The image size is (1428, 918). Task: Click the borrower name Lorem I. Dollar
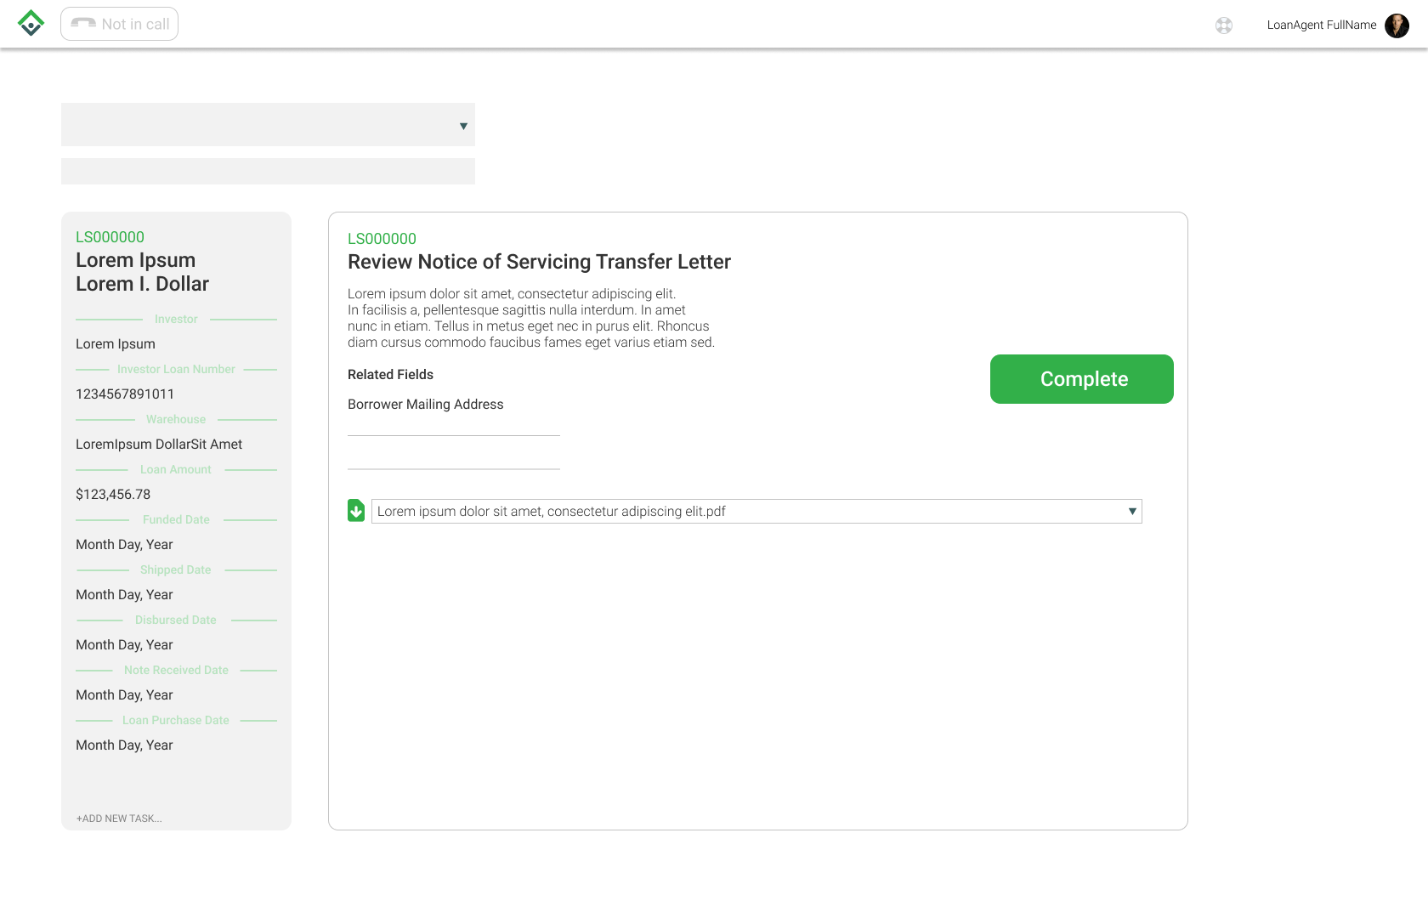[142, 284]
